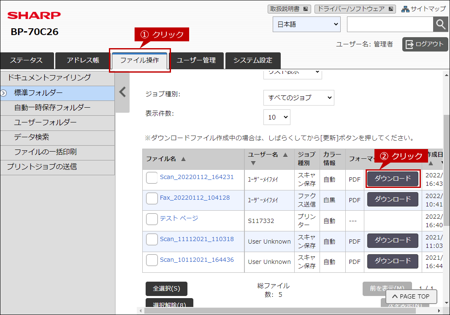
Task: Expand the job type (ジョブ種別) dropdown
Action: [x=298, y=98]
